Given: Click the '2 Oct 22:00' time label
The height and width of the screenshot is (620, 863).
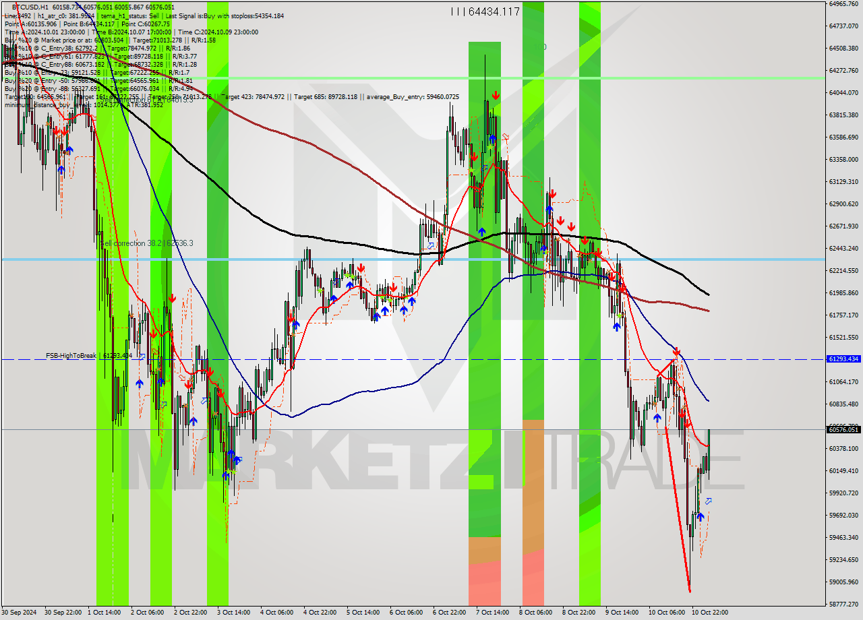Looking at the screenshot, I should pyautogui.click(x=190, y=613).
